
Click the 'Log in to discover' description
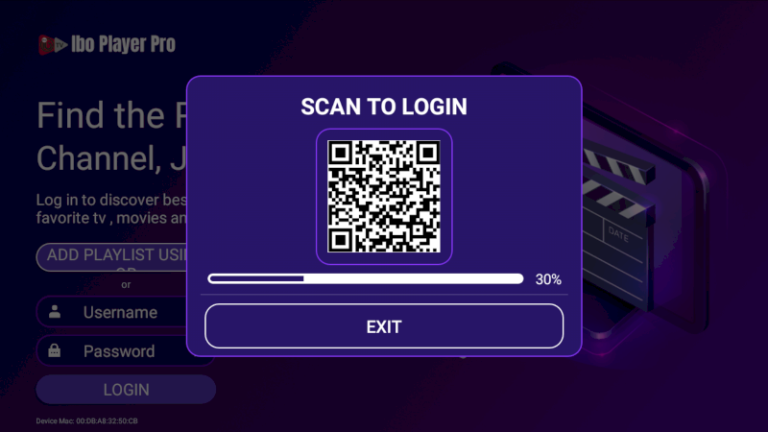coord(111,208)
